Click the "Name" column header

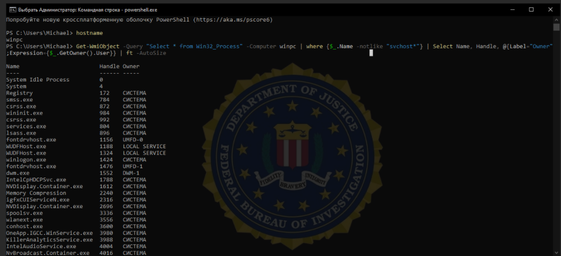13,67
